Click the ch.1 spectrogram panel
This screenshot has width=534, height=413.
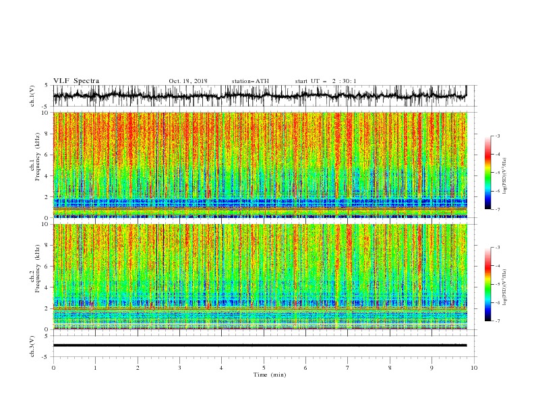pyautogui.click(x=260, y=165)
